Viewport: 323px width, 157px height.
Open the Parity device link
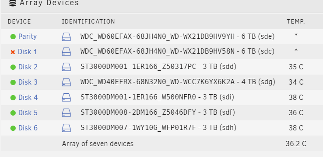click(28, 37)
